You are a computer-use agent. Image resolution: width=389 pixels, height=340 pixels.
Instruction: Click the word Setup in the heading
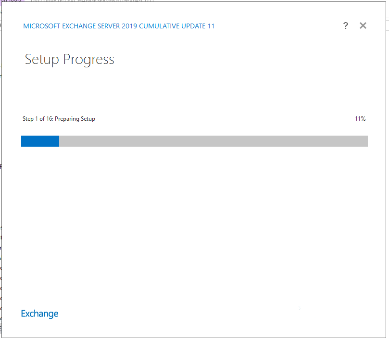(42, 60)
